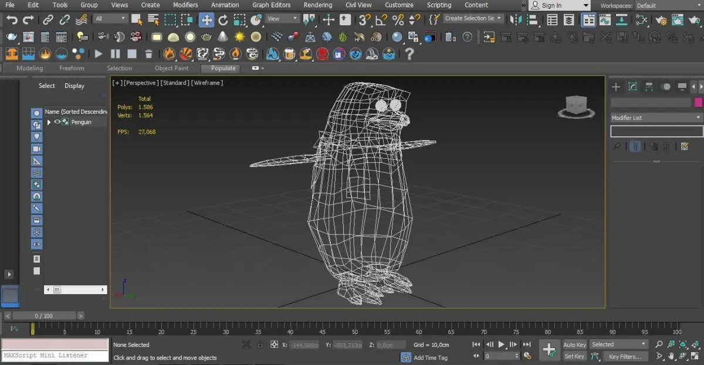
Task: Toggle the Percent Snap icon
Action: 398,19
